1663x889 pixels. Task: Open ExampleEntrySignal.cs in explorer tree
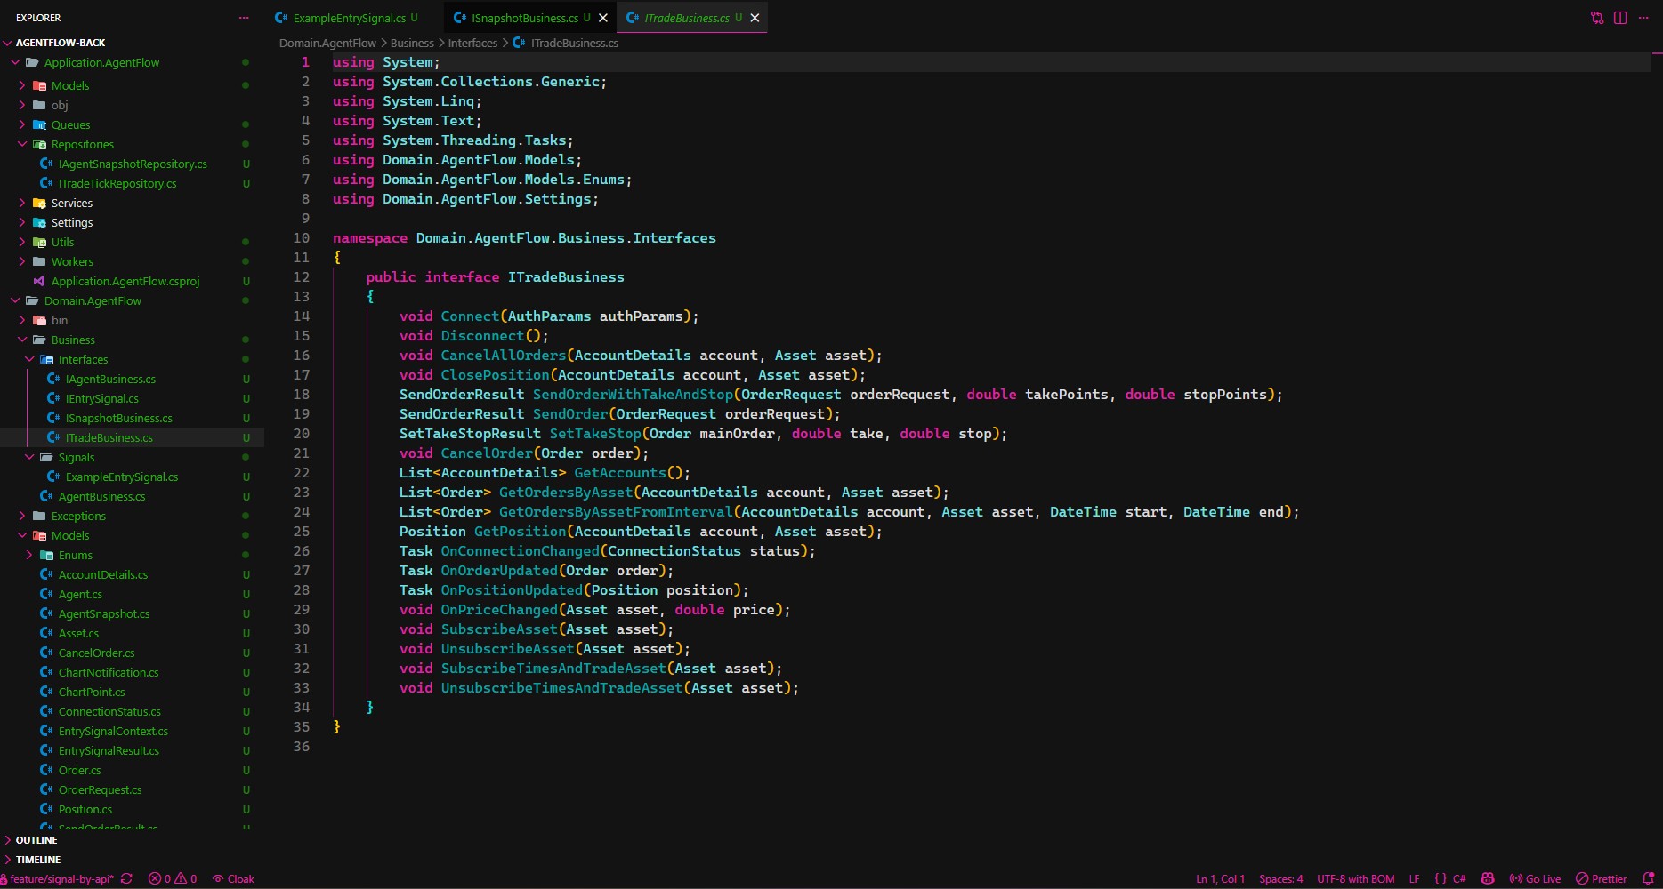pyautogui.click(x=132, y=477)
